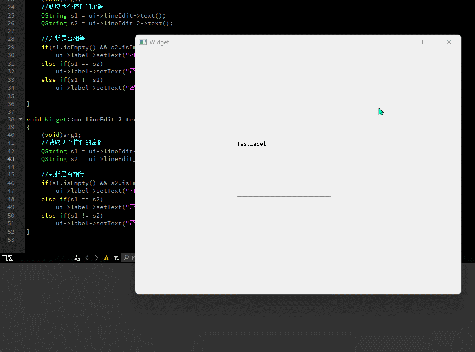Open the issues filter dropdown
The height and width of the screenshot is (352, 475).
point(116,258)
